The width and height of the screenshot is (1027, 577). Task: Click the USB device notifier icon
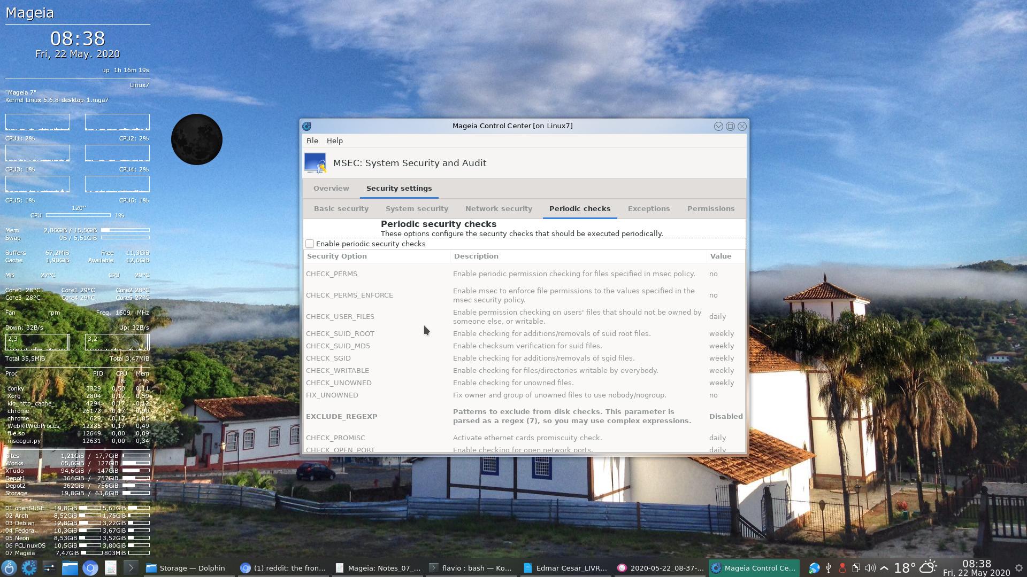(829, 568)
